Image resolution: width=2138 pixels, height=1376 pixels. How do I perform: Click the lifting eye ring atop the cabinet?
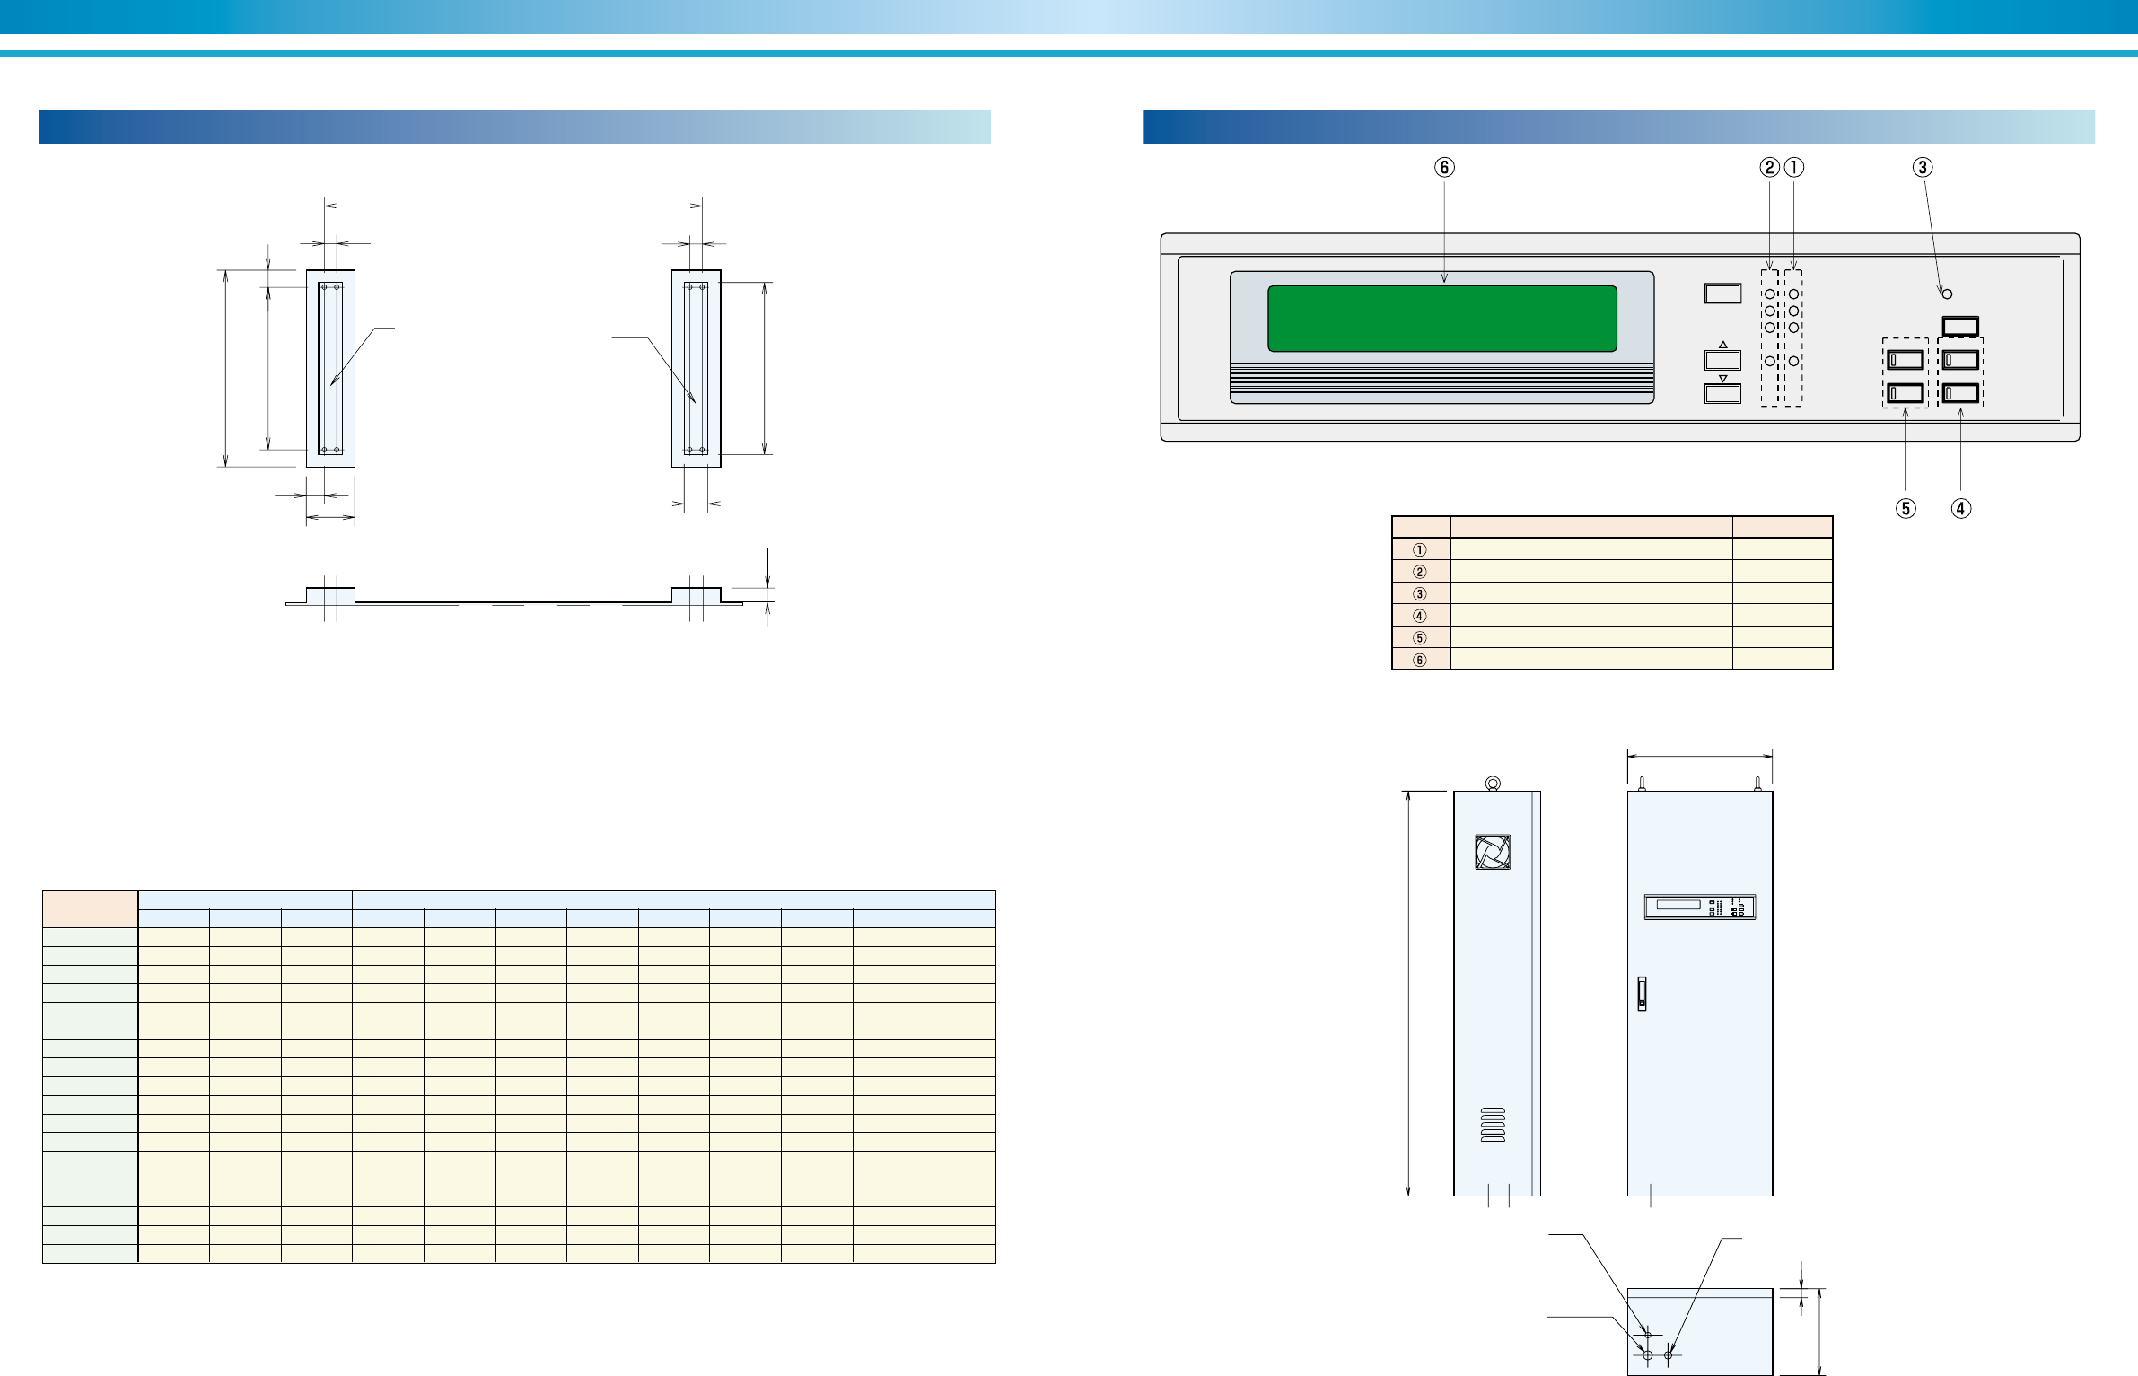(1493, 784)
